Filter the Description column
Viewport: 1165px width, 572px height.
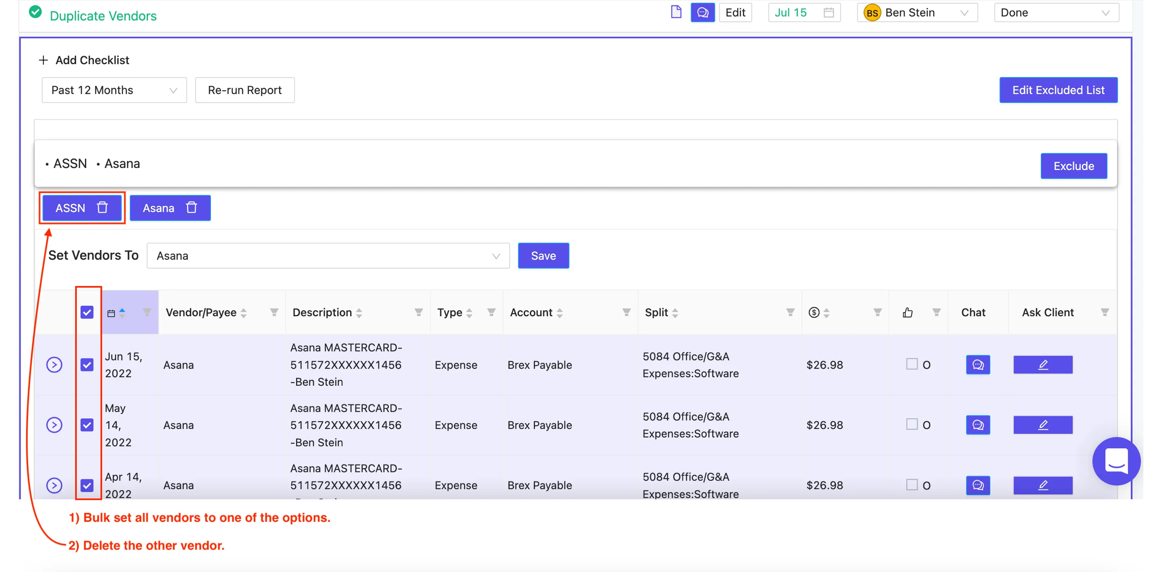[x=418, y=312]
